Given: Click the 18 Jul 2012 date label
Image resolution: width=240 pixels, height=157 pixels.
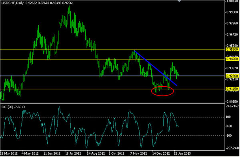Looking at the screenshot, I should [74, 153].
